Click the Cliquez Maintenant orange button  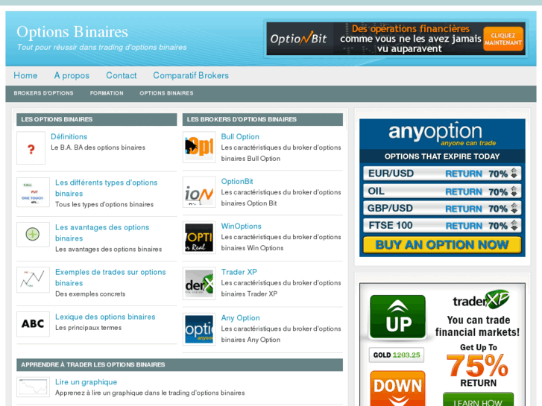point(503,39)
